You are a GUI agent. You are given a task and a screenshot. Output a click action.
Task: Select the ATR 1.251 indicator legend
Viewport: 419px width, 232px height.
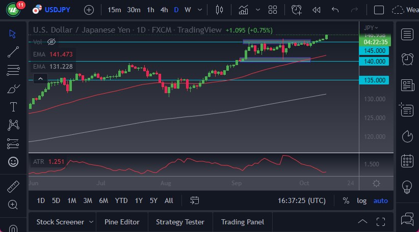[48, 162]
